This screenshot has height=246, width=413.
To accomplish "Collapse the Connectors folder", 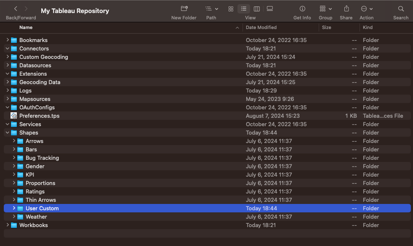I will coord(8,48).
